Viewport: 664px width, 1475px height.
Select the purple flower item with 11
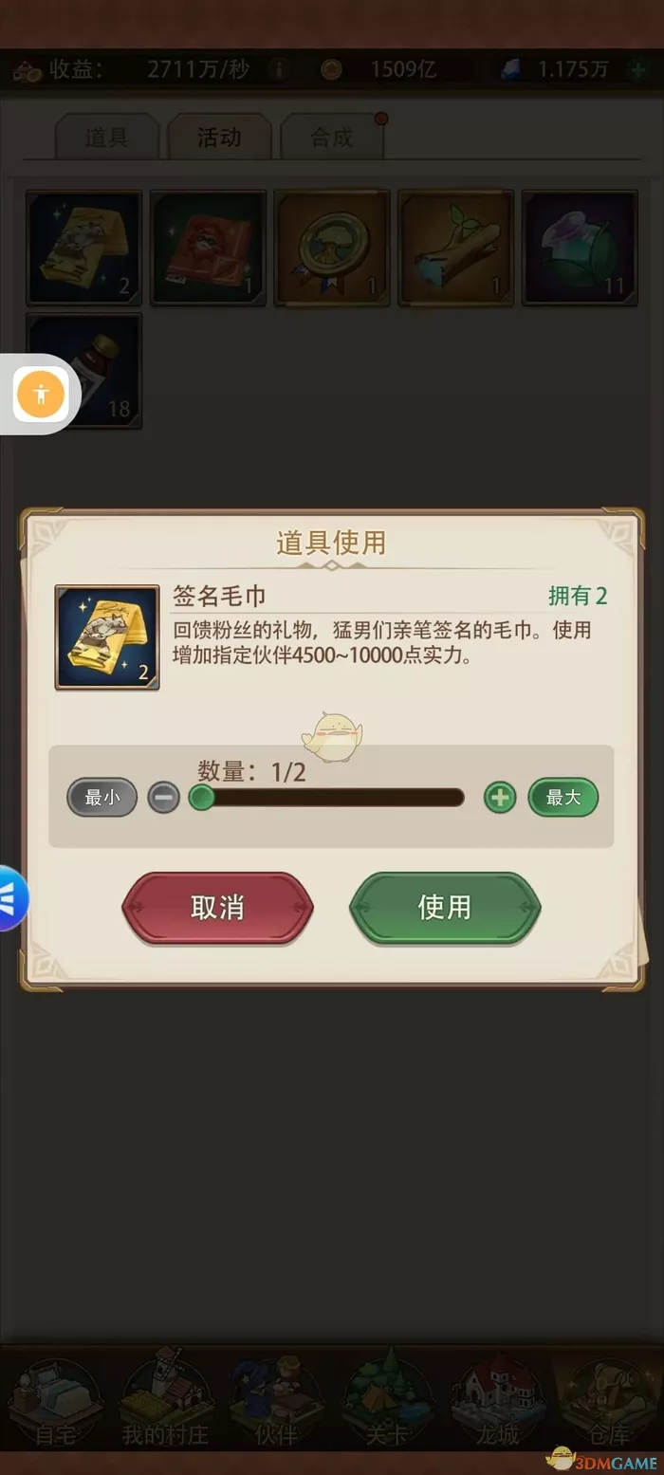(580, 248)
